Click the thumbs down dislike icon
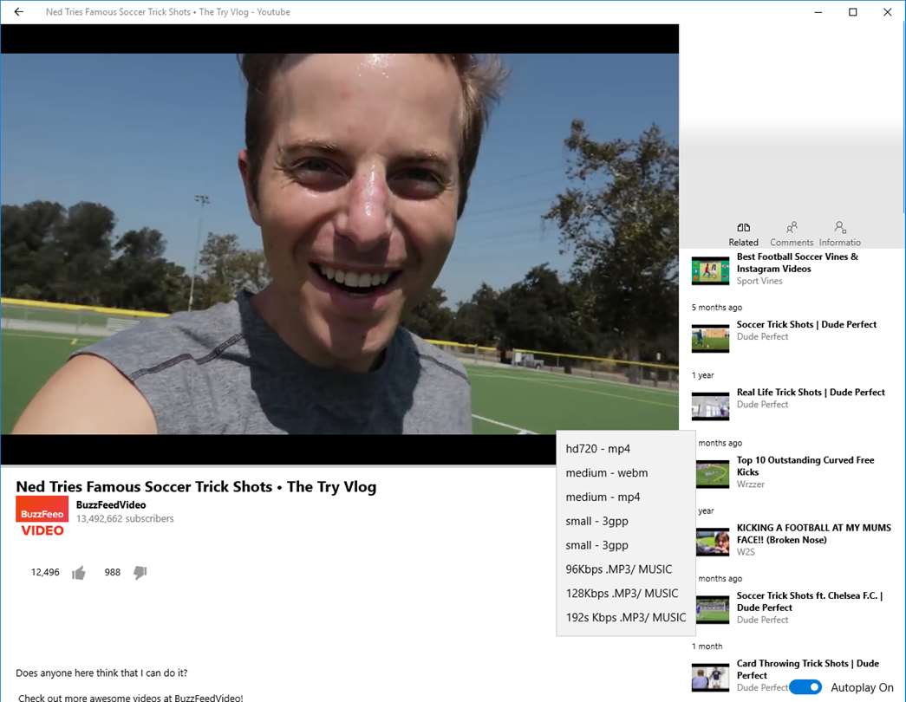 (140, 573)
